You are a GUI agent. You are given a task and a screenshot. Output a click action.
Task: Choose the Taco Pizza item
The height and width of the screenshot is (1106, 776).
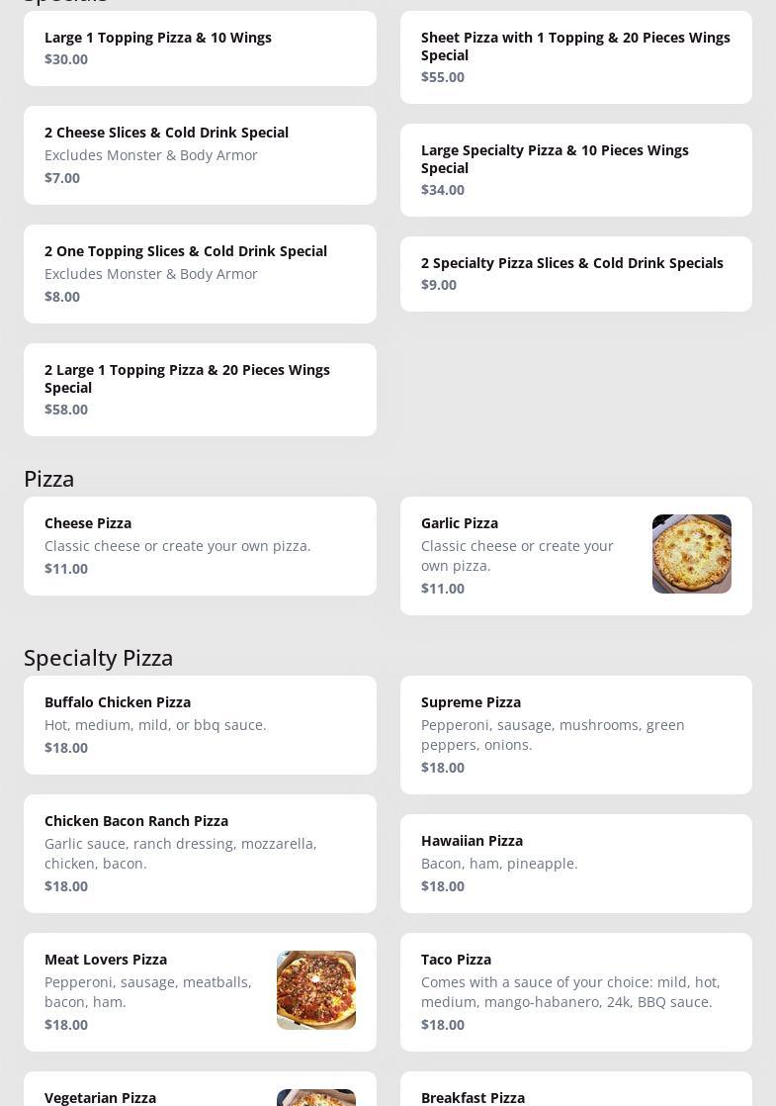576,992
